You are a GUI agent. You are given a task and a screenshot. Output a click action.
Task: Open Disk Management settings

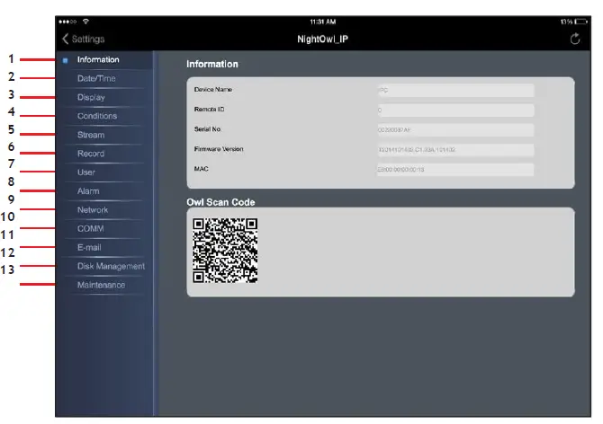click(111, 266)
